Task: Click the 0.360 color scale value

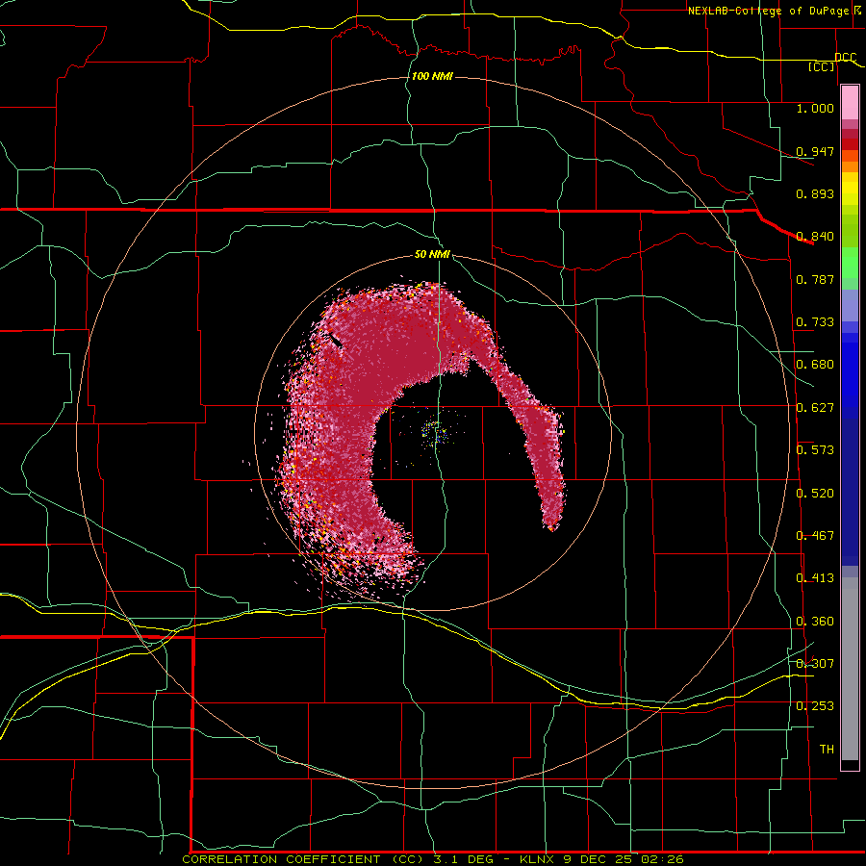Action: point(815,622)
